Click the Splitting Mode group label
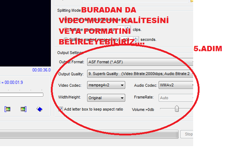The width and height of the screenshot is (228, 155). coord(69,10)
